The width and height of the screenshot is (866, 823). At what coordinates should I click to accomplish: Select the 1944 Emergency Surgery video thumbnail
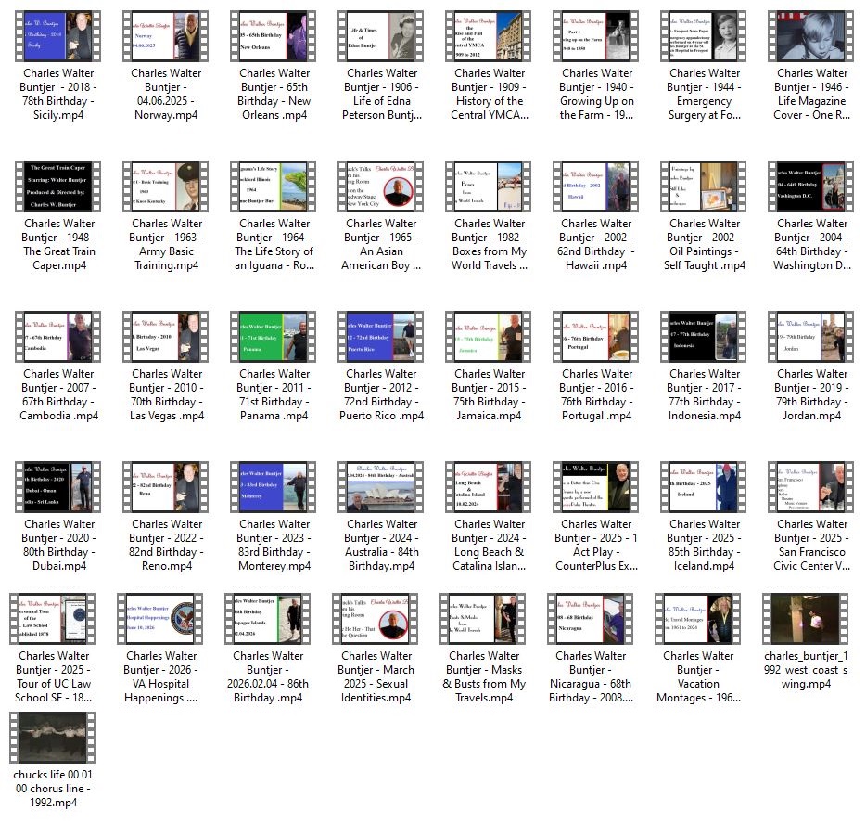click(704, 36)
